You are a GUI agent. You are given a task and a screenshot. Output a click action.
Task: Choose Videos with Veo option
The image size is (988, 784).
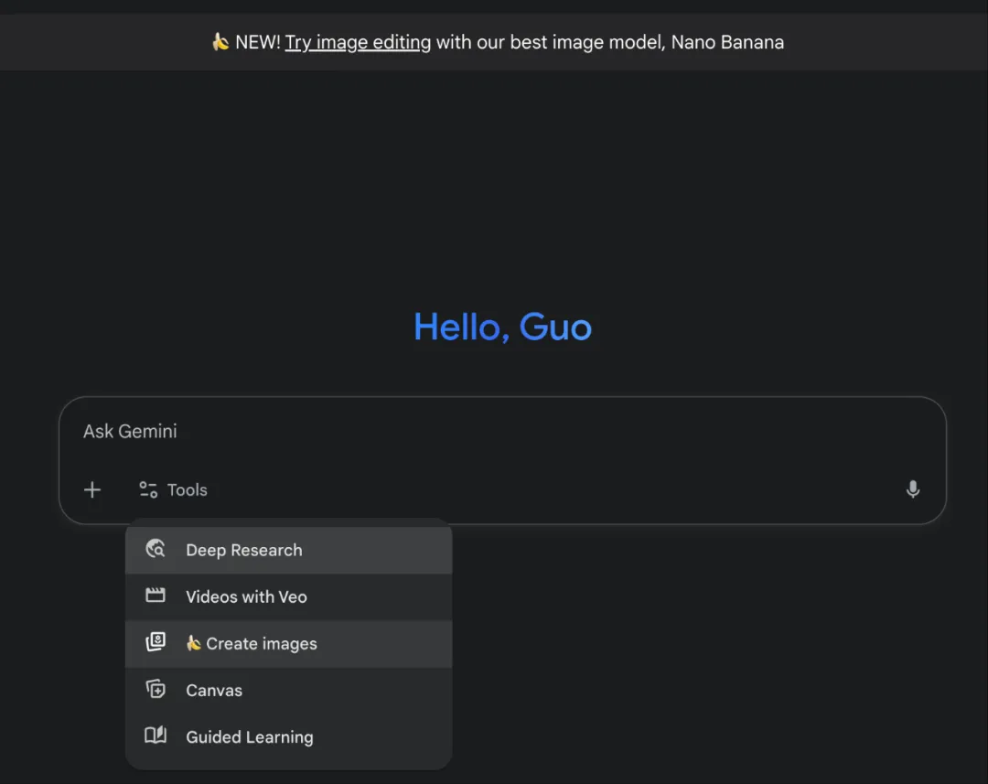coord(288,596)
